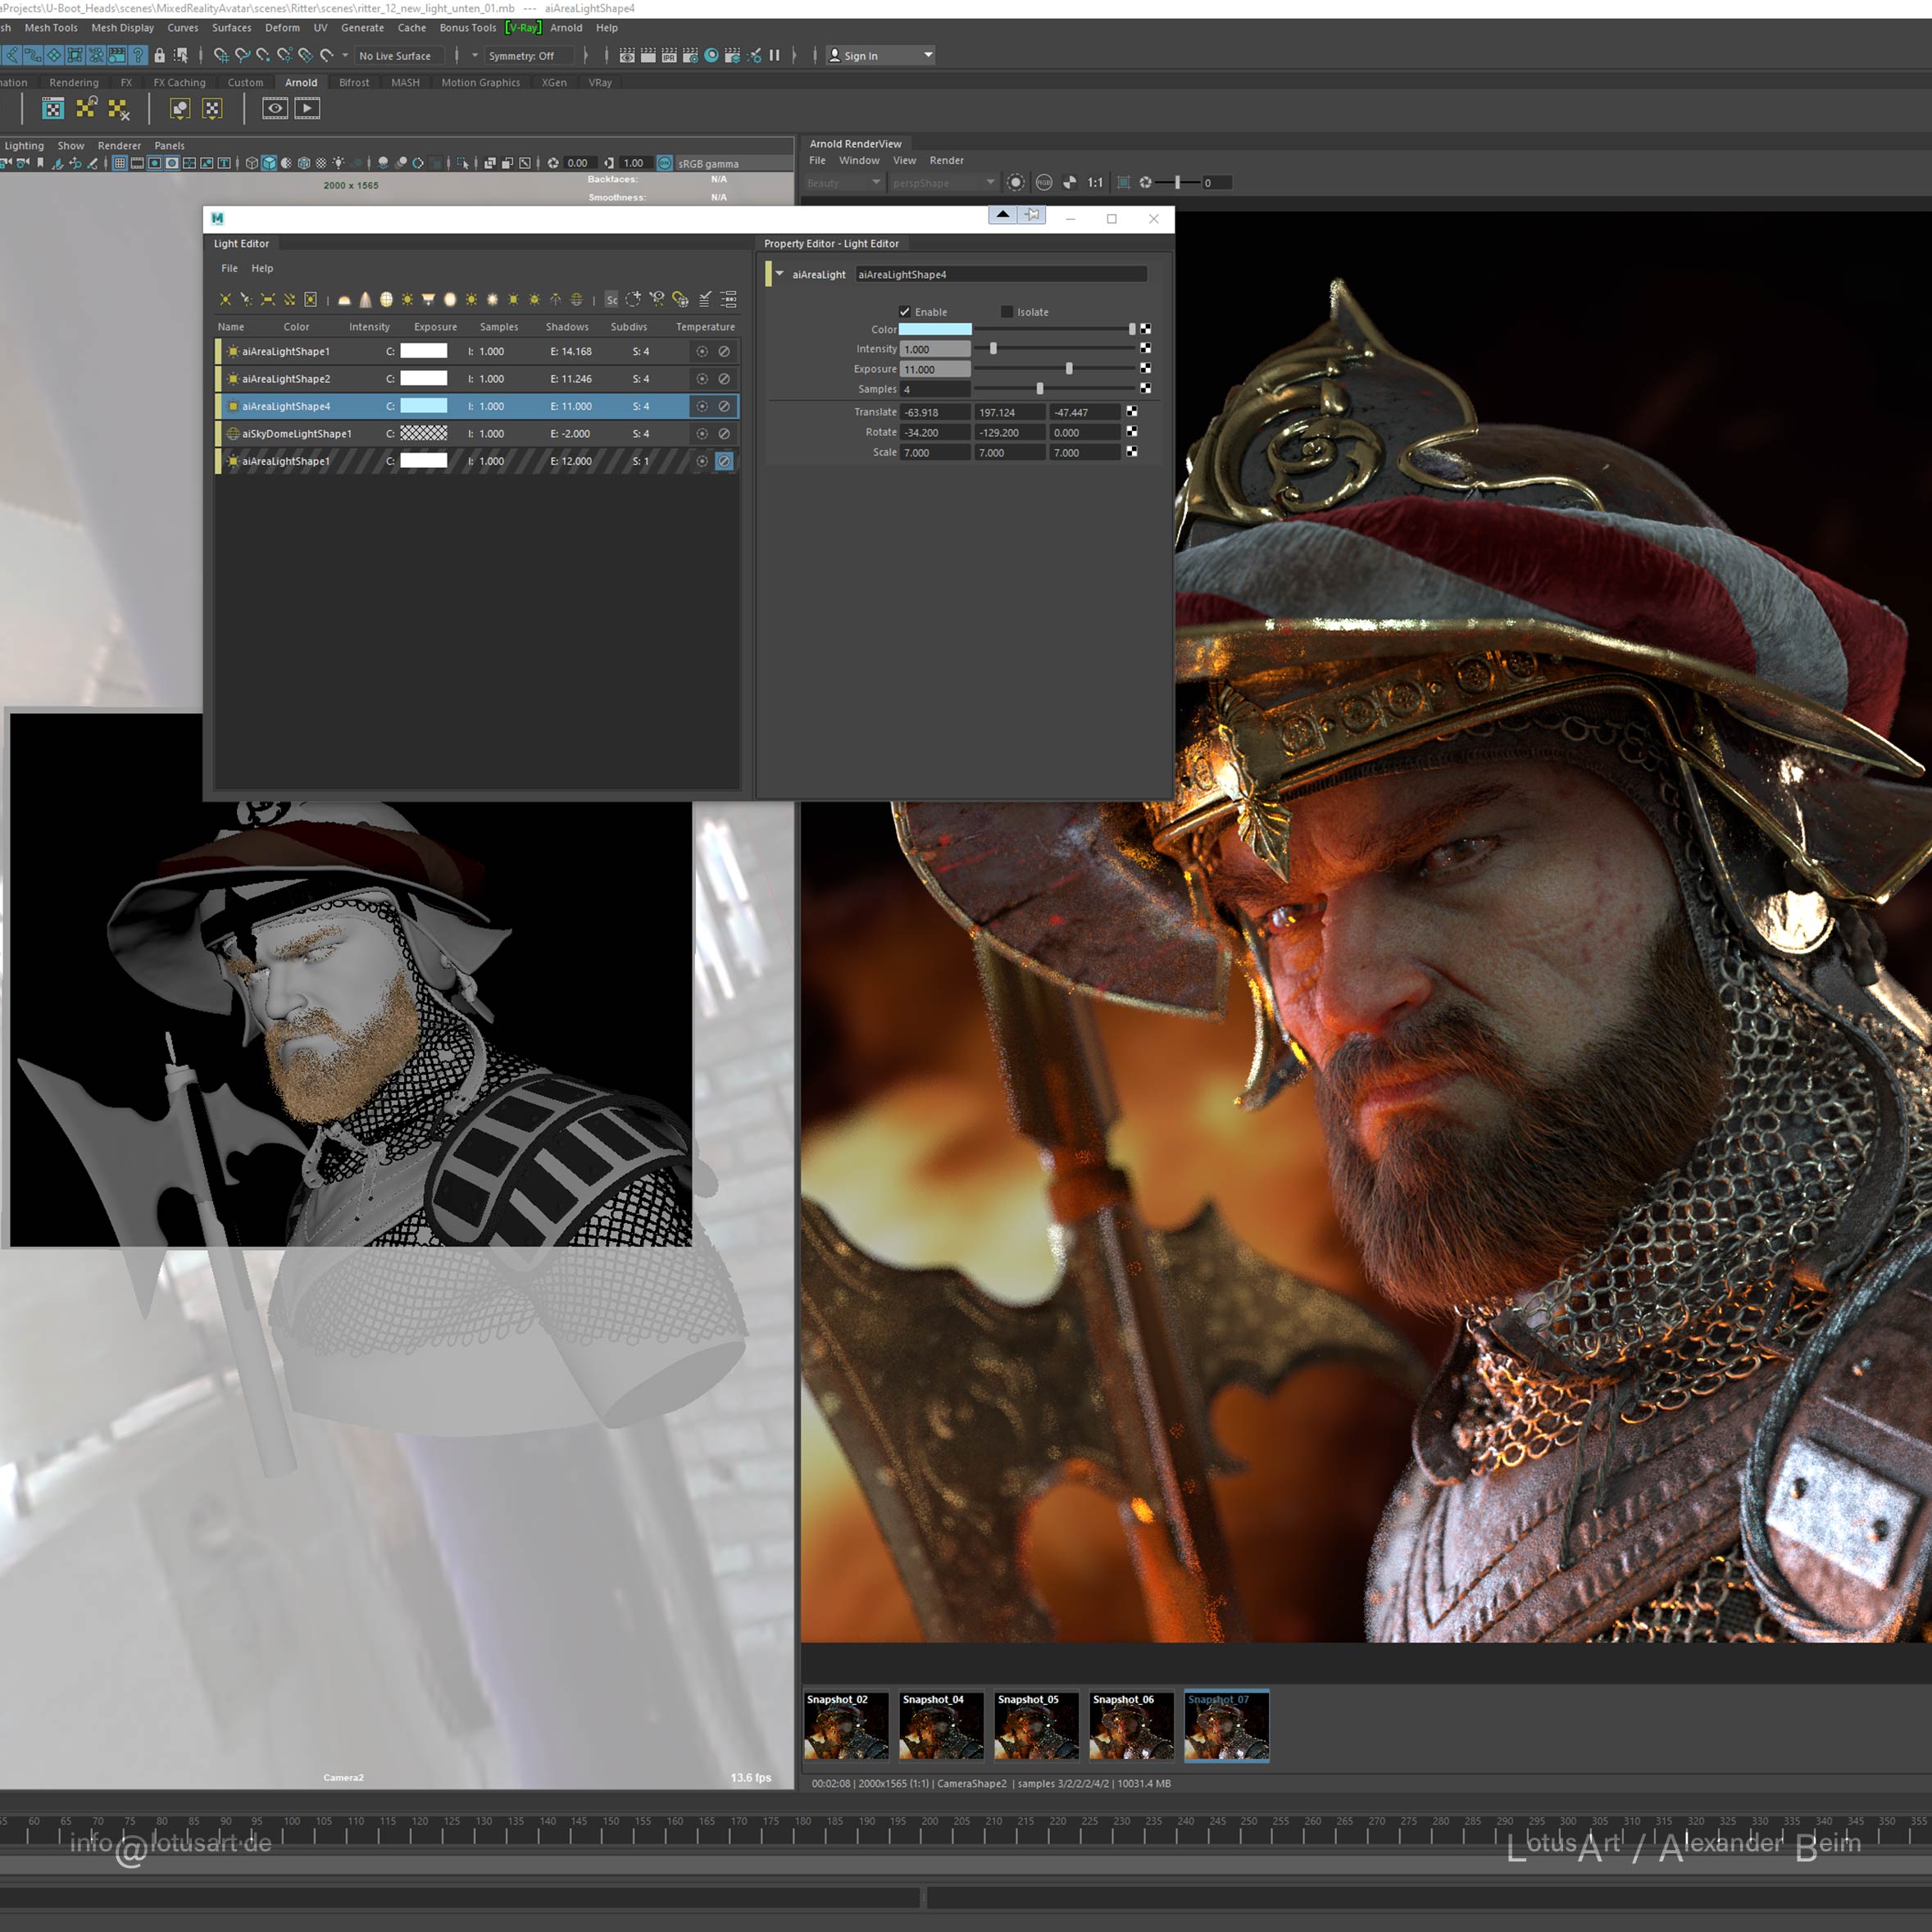
Task: Click the Light Editor Help menu
Action: [x=262, y=268]
